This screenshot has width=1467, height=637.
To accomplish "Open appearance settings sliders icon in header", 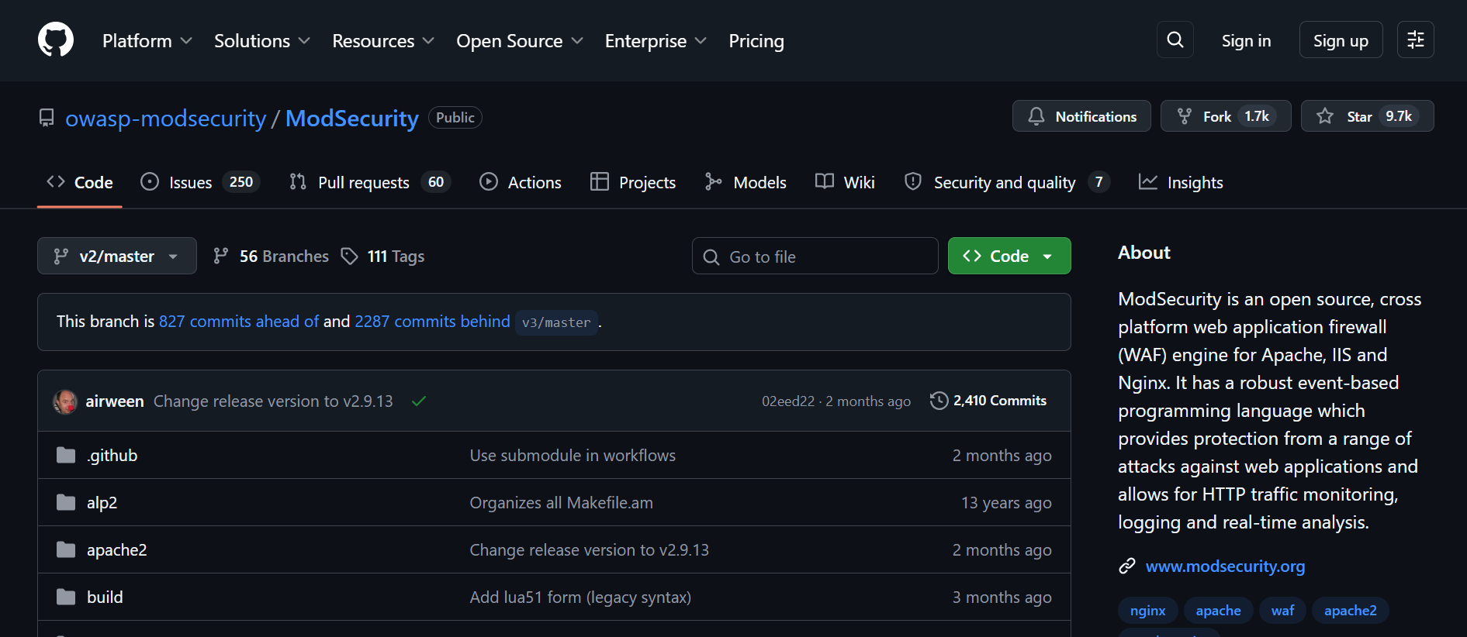I will click(1416, 40).
